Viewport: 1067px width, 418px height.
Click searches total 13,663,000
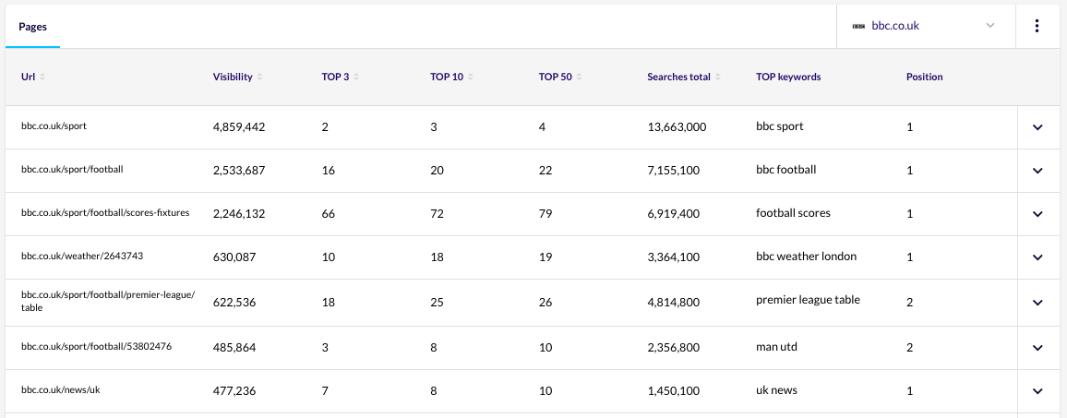click(677, 127)
